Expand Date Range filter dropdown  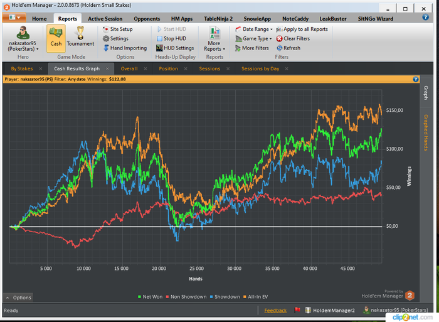tap(254, 29)
